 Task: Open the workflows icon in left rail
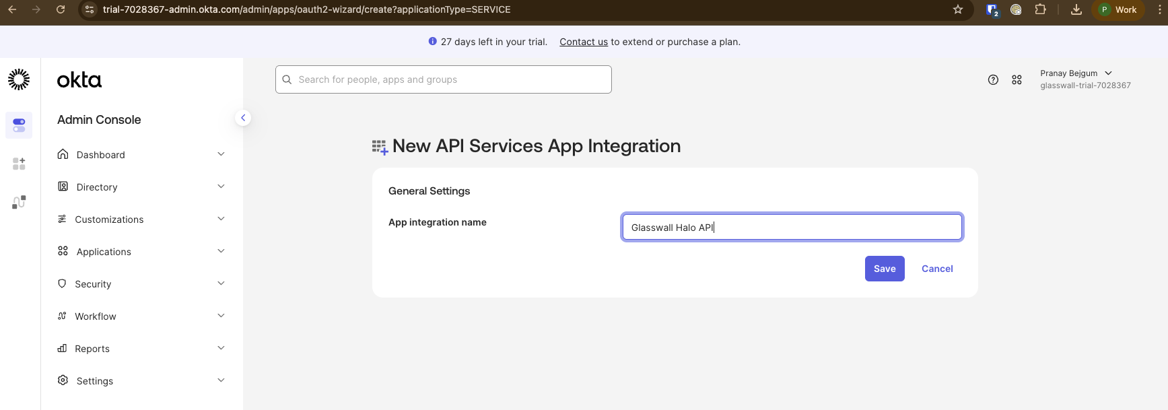click(19, 202)
